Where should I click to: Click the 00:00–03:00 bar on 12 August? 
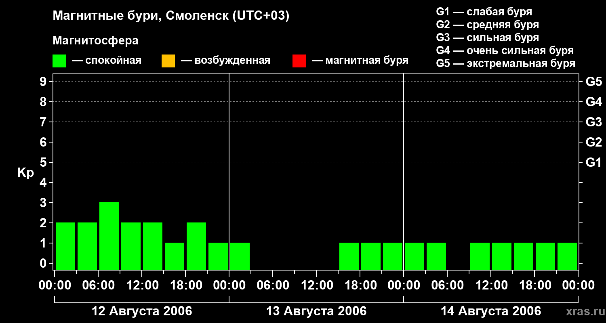coord(65,246)
